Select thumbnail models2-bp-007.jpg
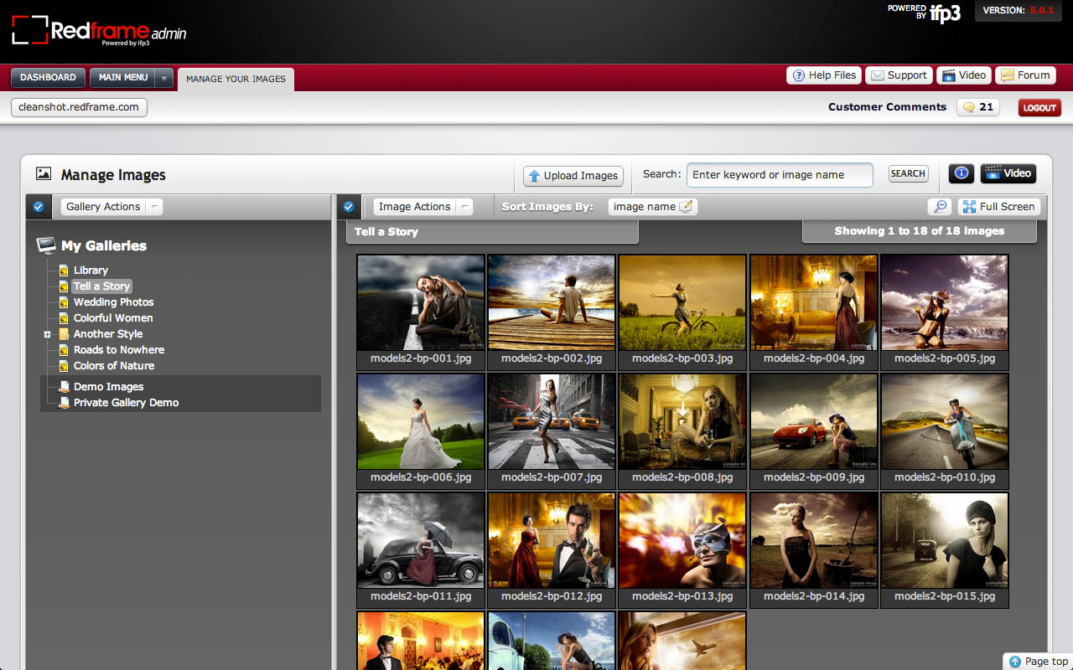The height and width of the screenshot is (670, 1073). point(552,422)
